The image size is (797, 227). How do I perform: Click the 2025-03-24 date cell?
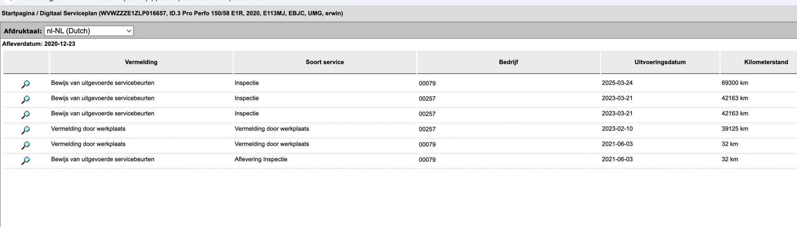[x=617, y=83]
